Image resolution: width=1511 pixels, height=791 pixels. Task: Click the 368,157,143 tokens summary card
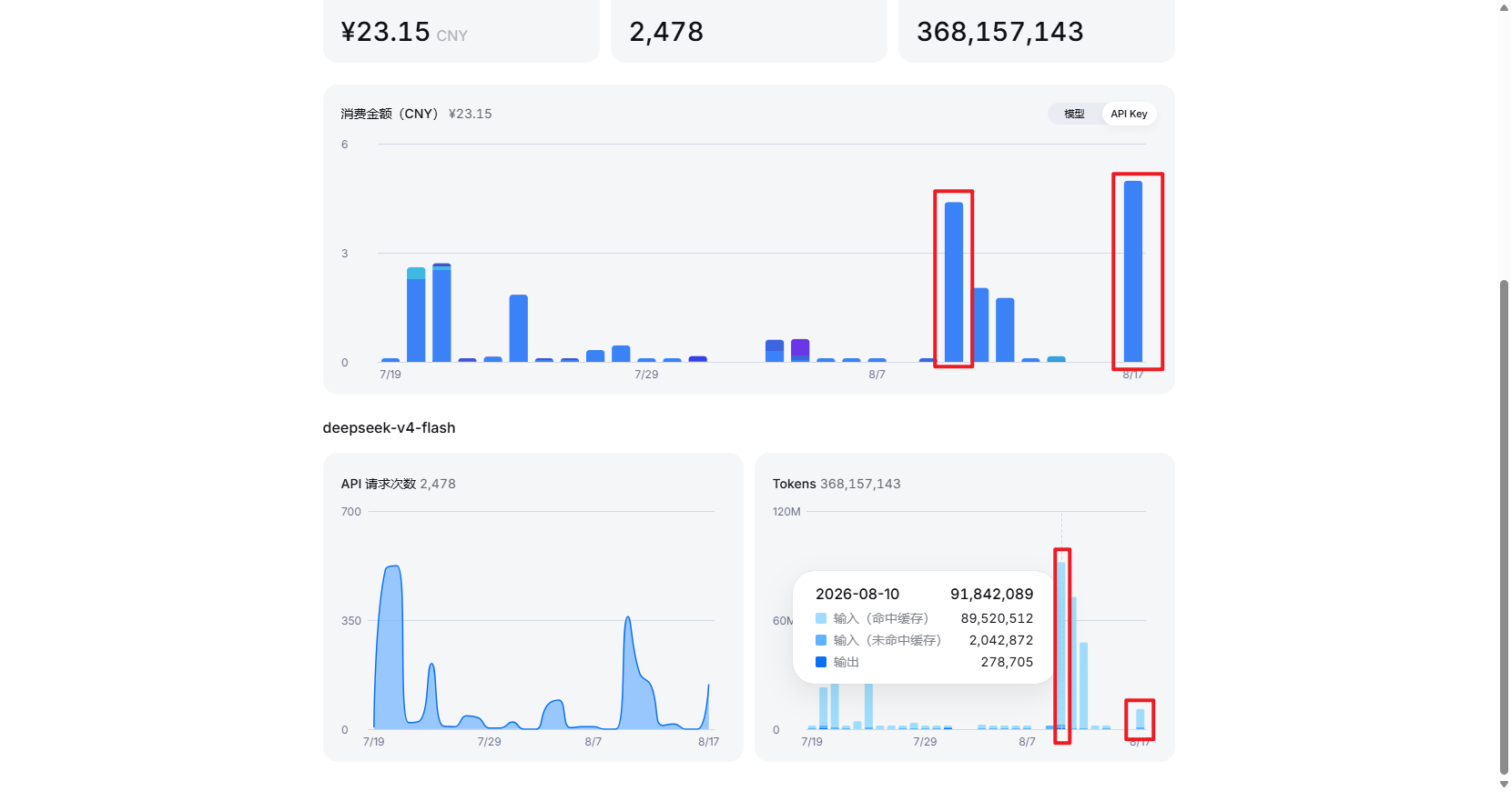tap(1037, 31)
